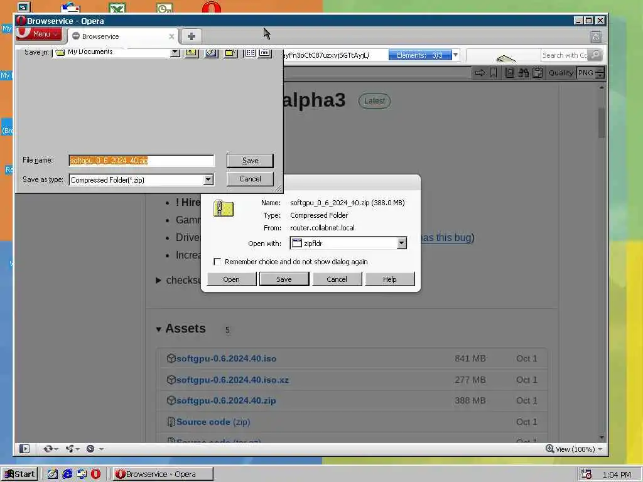Switch Save dialog to list view
This screenshot has height=482, width=643.
[x=250, y=53]
